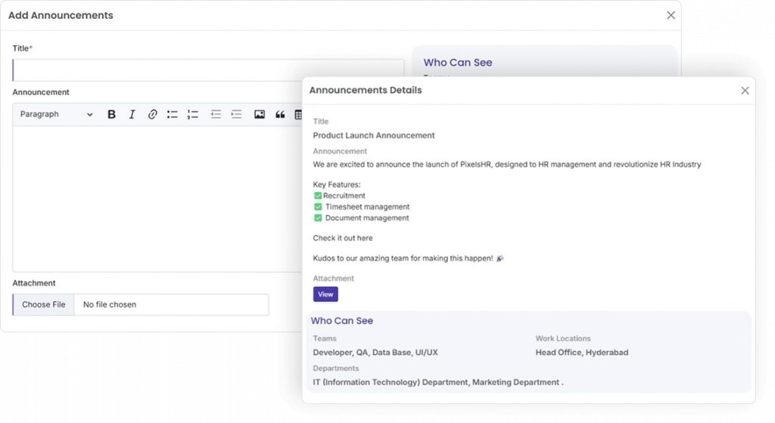
Task: Click inside the announcement text editor area
Action: [x=151, y=196]
